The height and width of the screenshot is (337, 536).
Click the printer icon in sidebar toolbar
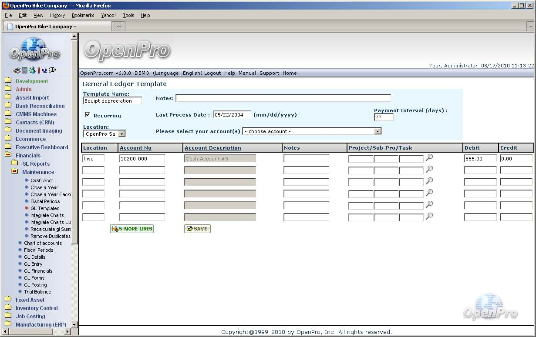click(17, 70)
